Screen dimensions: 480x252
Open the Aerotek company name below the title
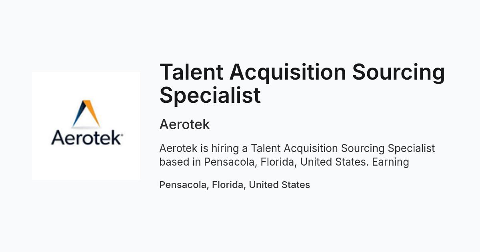184,124
